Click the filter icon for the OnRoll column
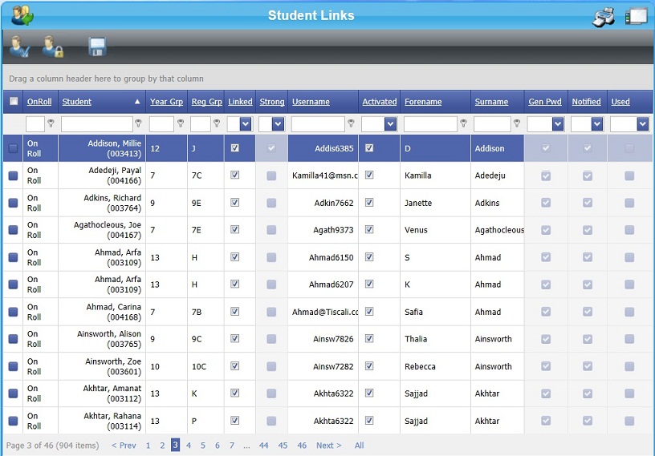 tap(51, 123)
